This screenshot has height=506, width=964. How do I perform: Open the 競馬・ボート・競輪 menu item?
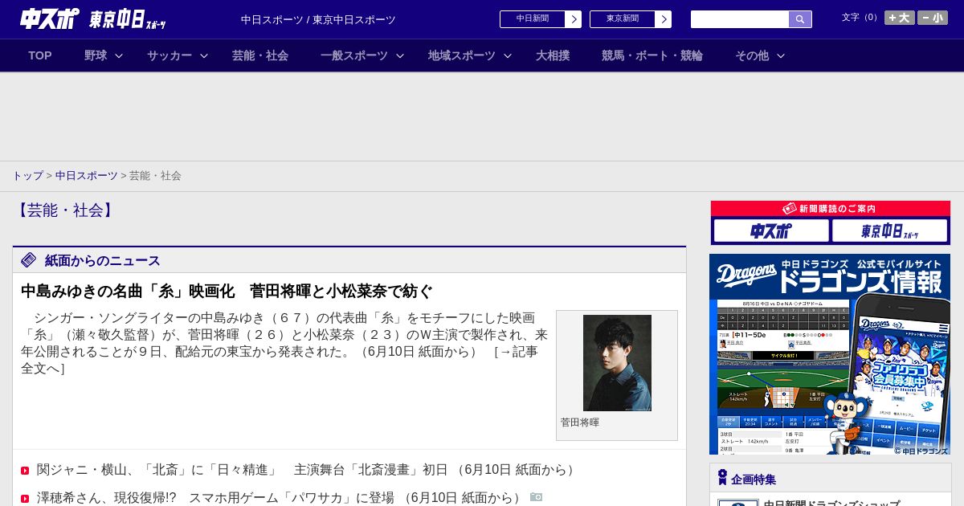pyautogui.click(x=652, y=55)
